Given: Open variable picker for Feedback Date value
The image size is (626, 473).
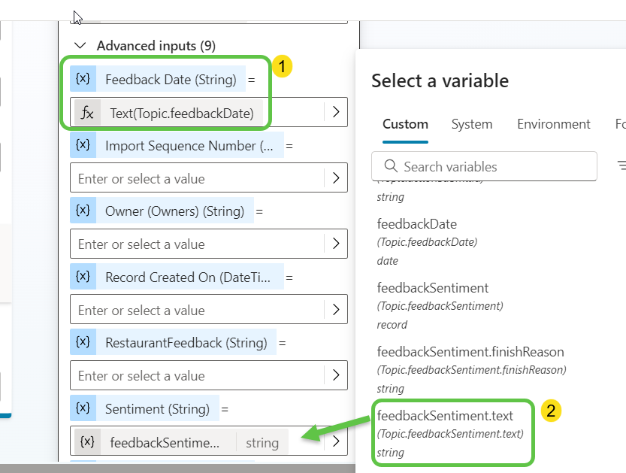Looking at the screenshot, I should 335,113.
